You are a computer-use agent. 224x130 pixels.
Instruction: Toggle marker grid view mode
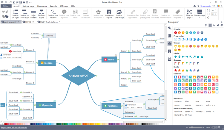210,25
